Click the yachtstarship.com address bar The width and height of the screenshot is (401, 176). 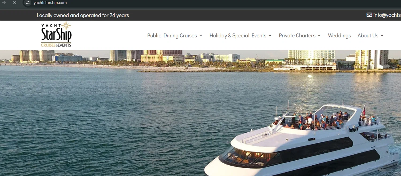pos(50,3)
